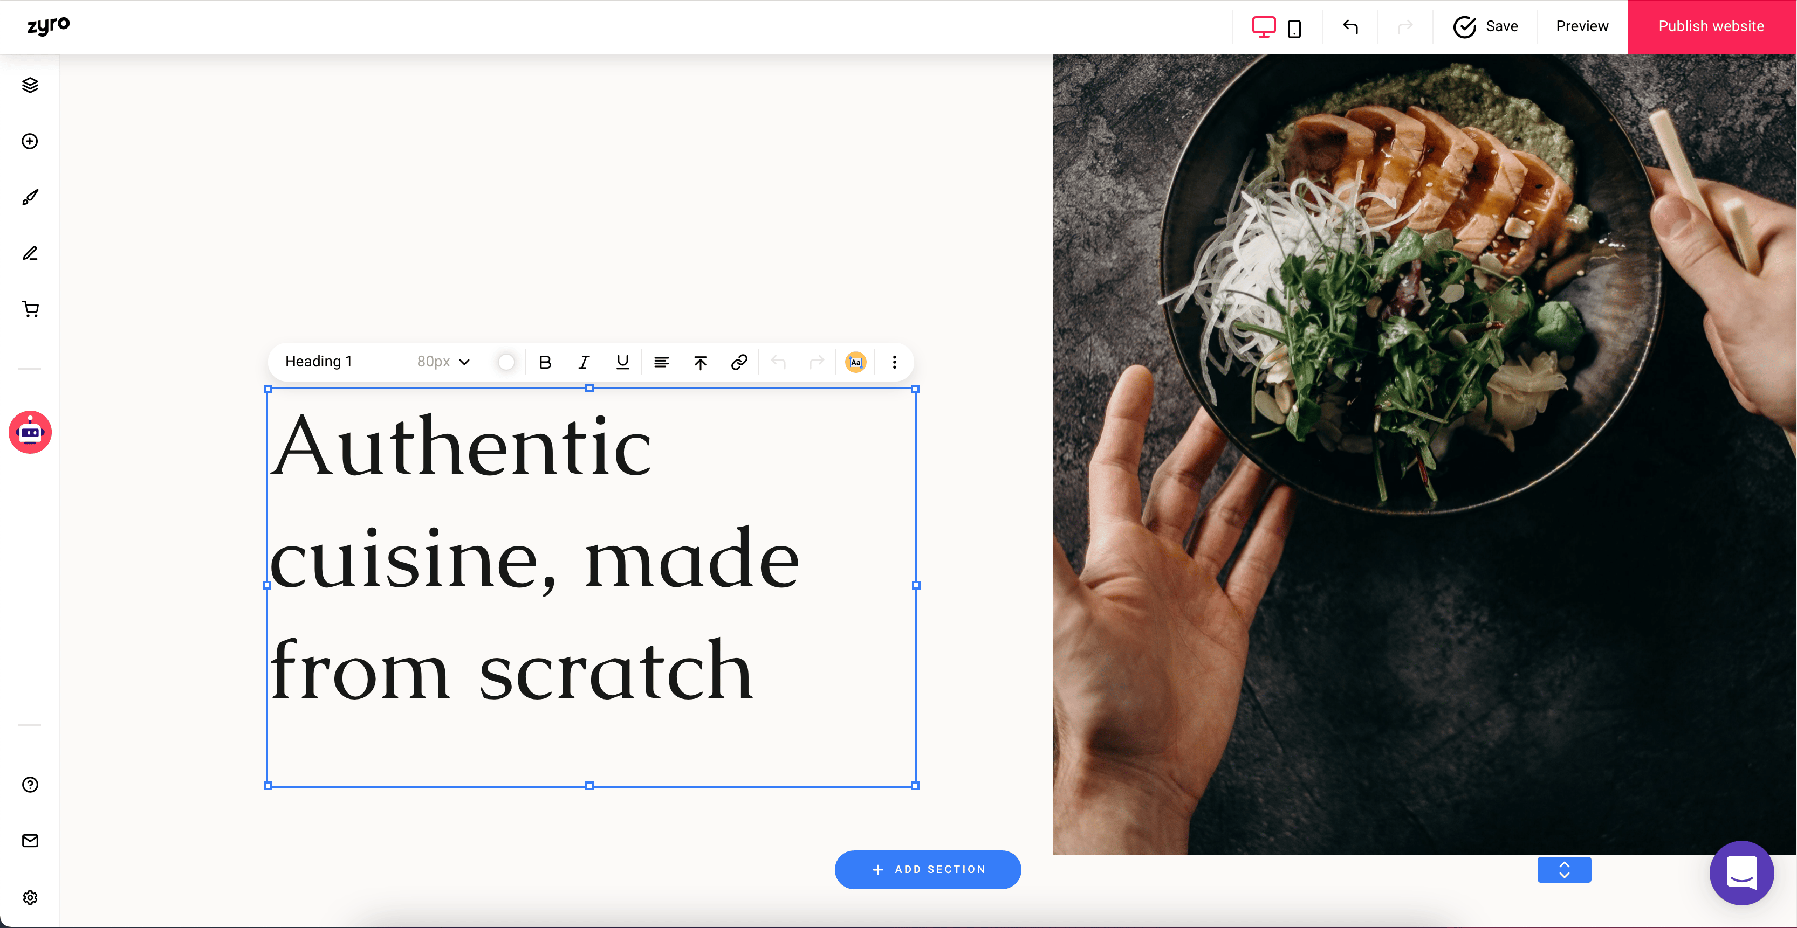Open the Intercom chat bubble
1797x928 pixels.
[x=1741, y=873]
